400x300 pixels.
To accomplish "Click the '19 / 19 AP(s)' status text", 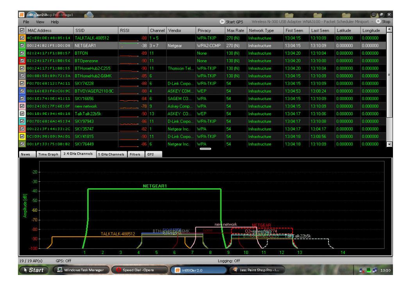I will (31, 261).
